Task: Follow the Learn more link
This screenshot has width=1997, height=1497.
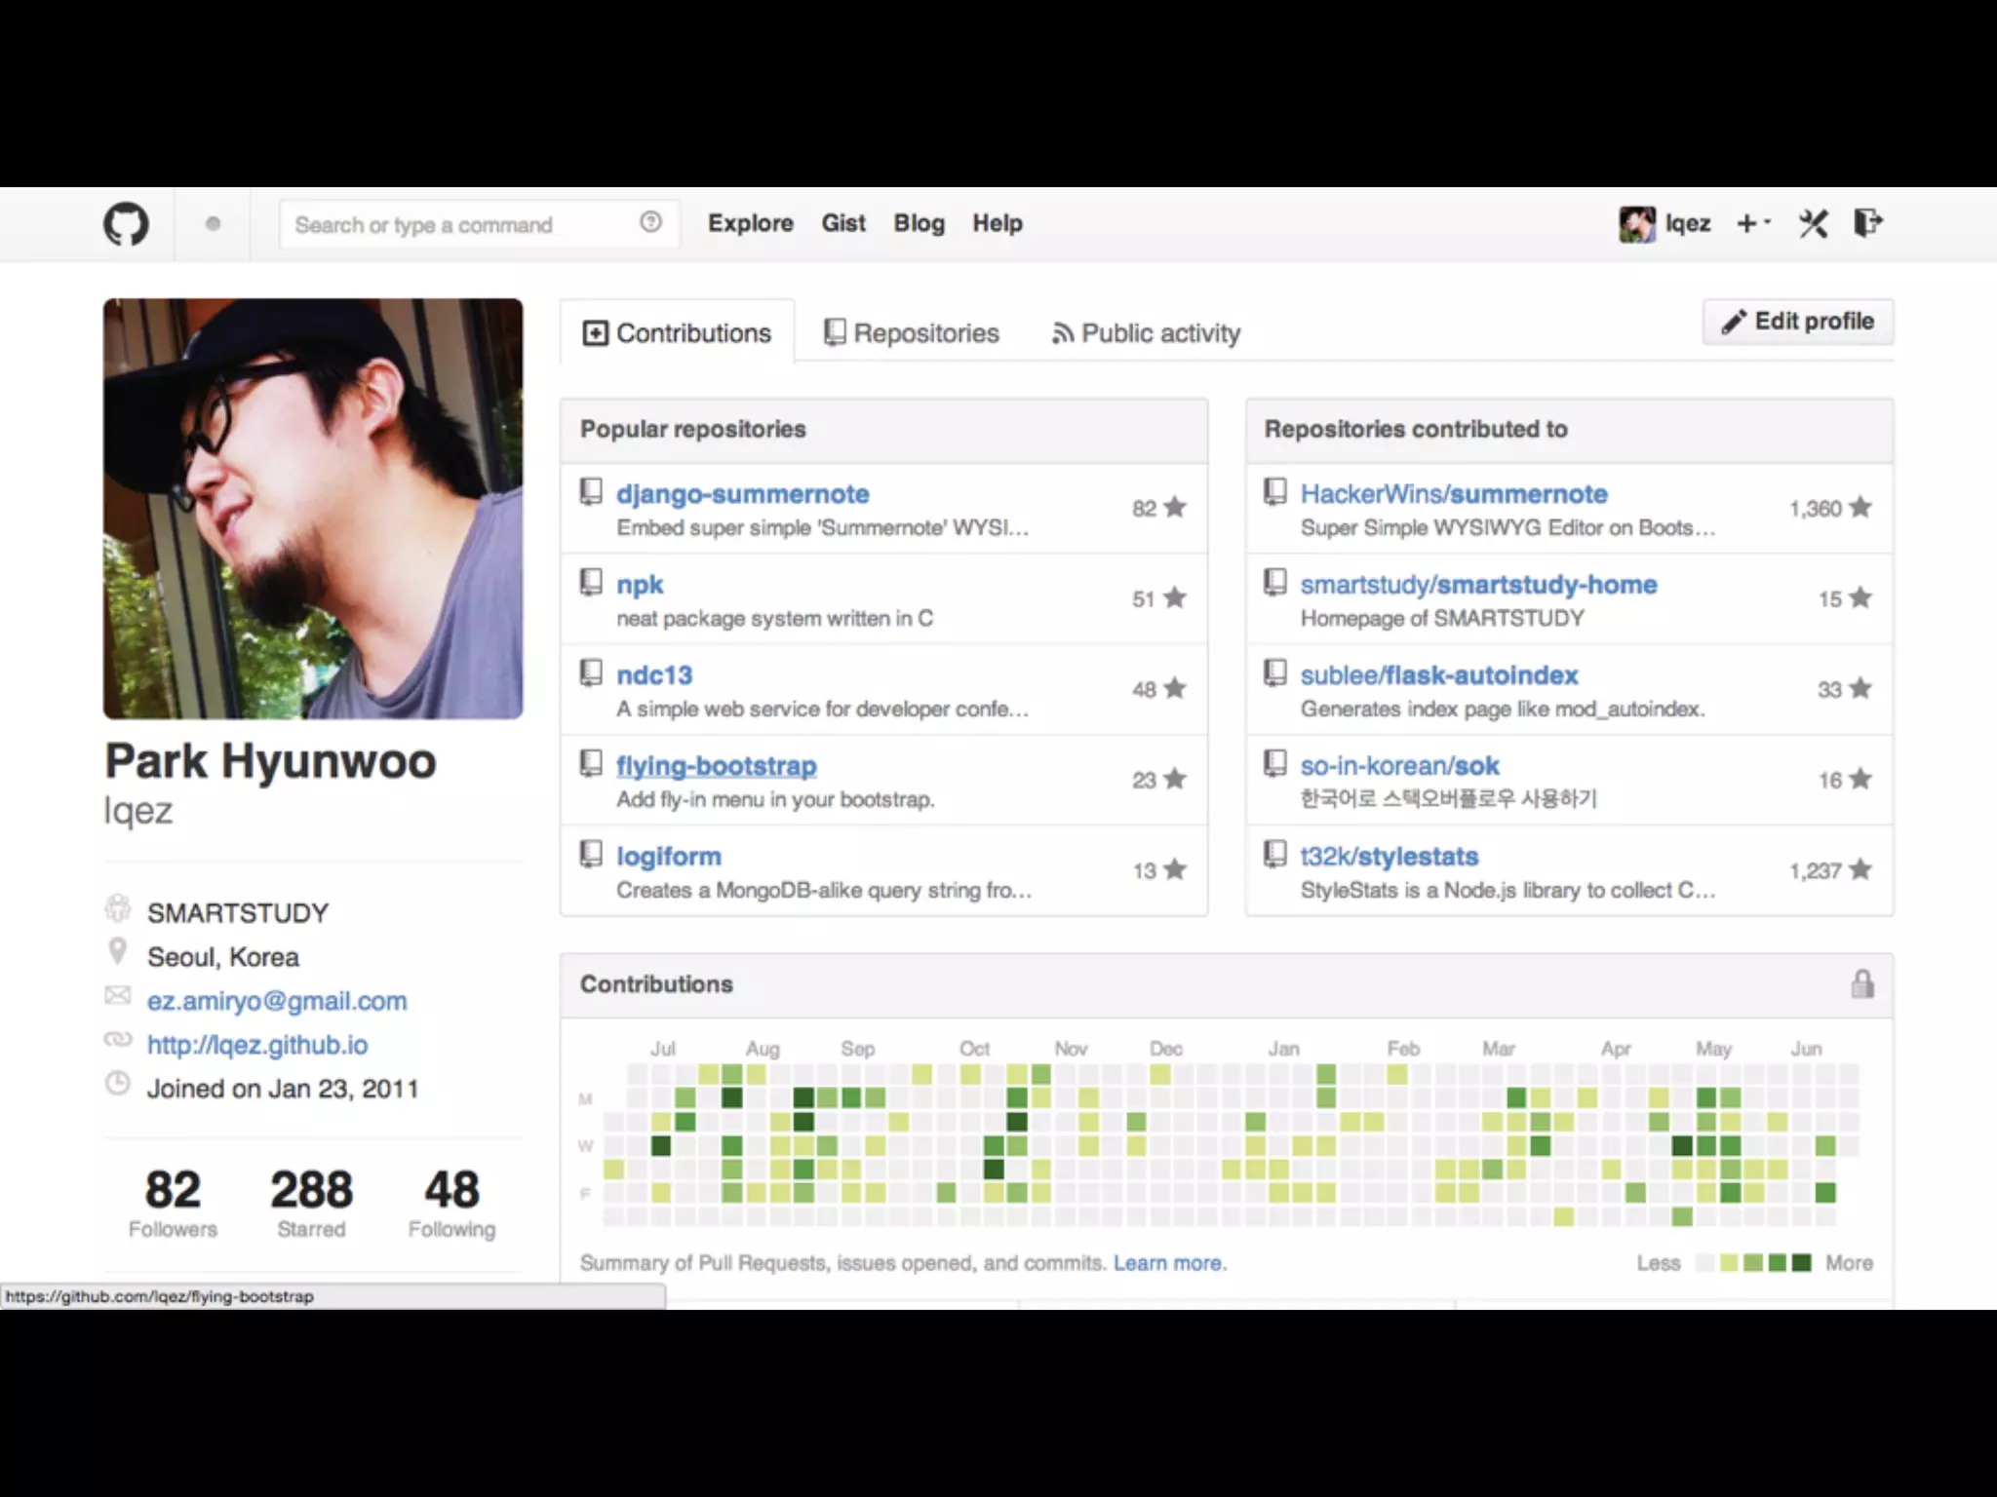Action: 1169,1263
